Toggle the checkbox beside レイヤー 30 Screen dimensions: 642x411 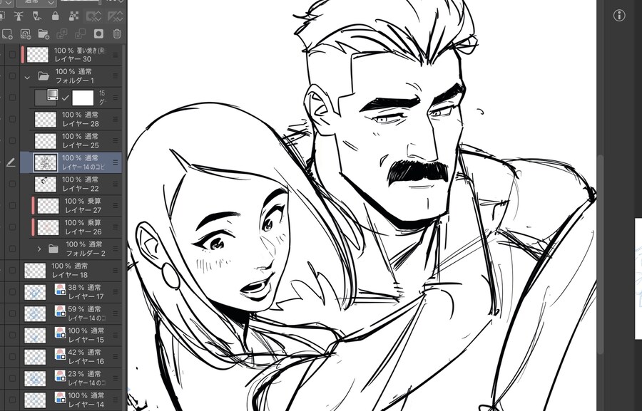12,55
